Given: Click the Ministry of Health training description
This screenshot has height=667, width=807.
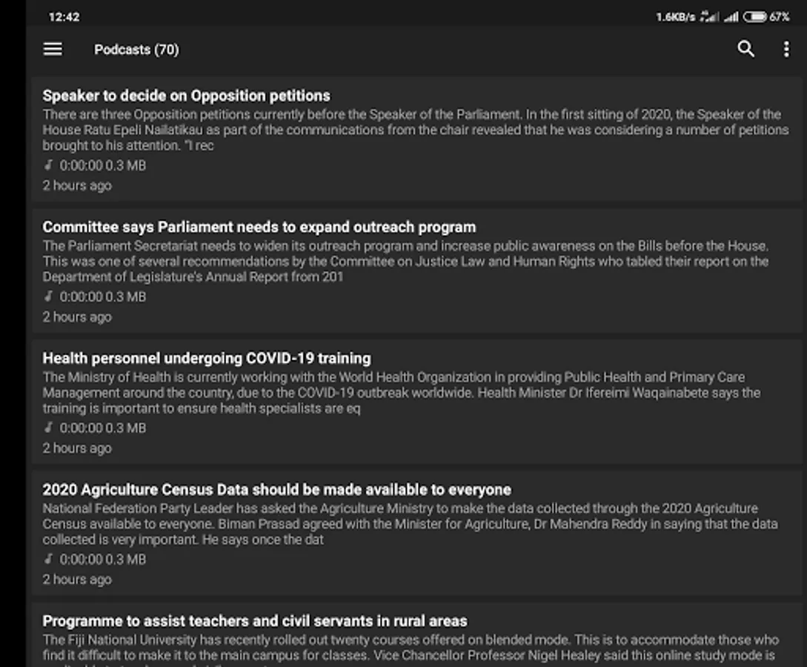Looking at the screenshot, I should 401,392.
